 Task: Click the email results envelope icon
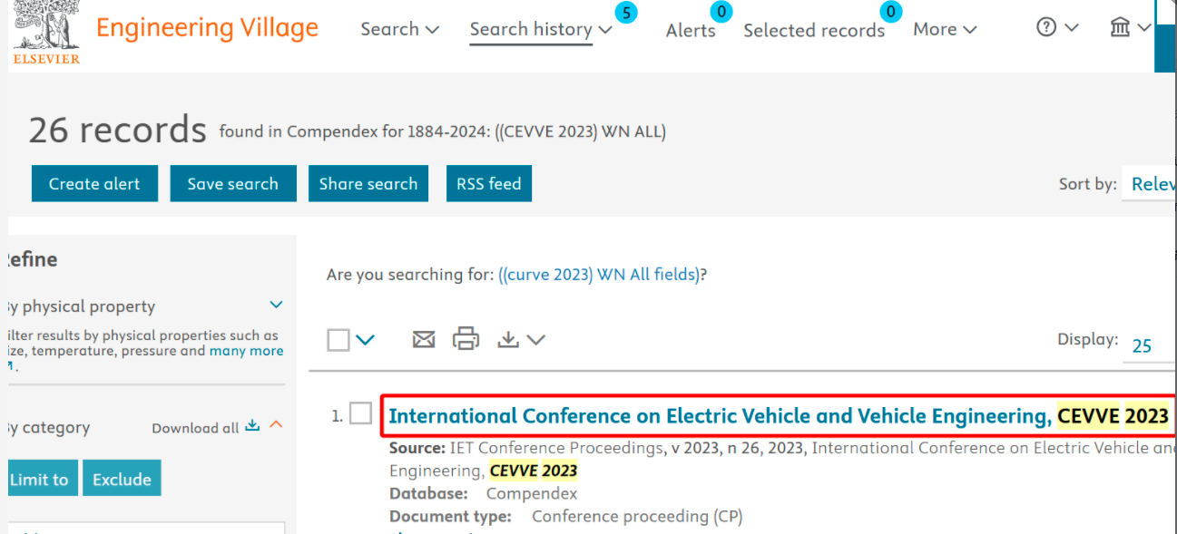(424, 340)
